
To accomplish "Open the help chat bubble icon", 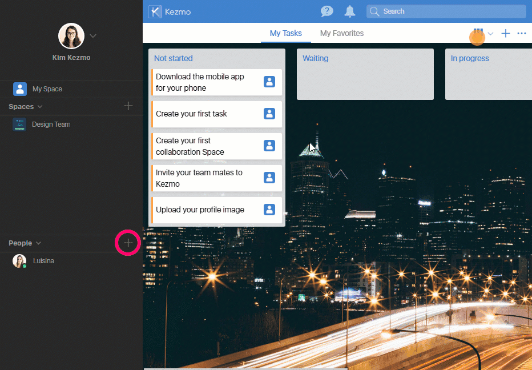I will (x=327, y=11).
